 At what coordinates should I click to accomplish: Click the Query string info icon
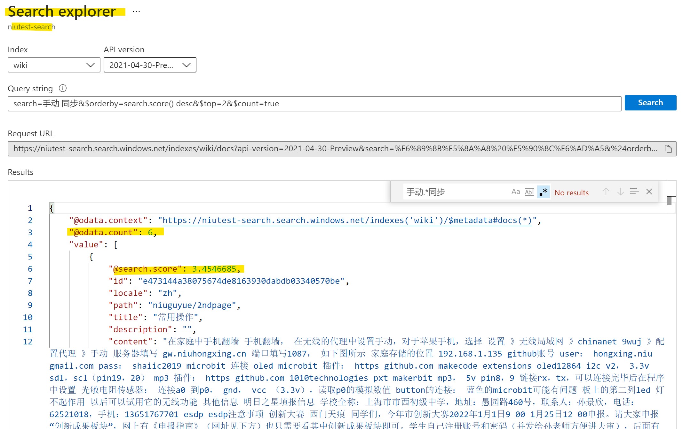click(x=63, y=88)
